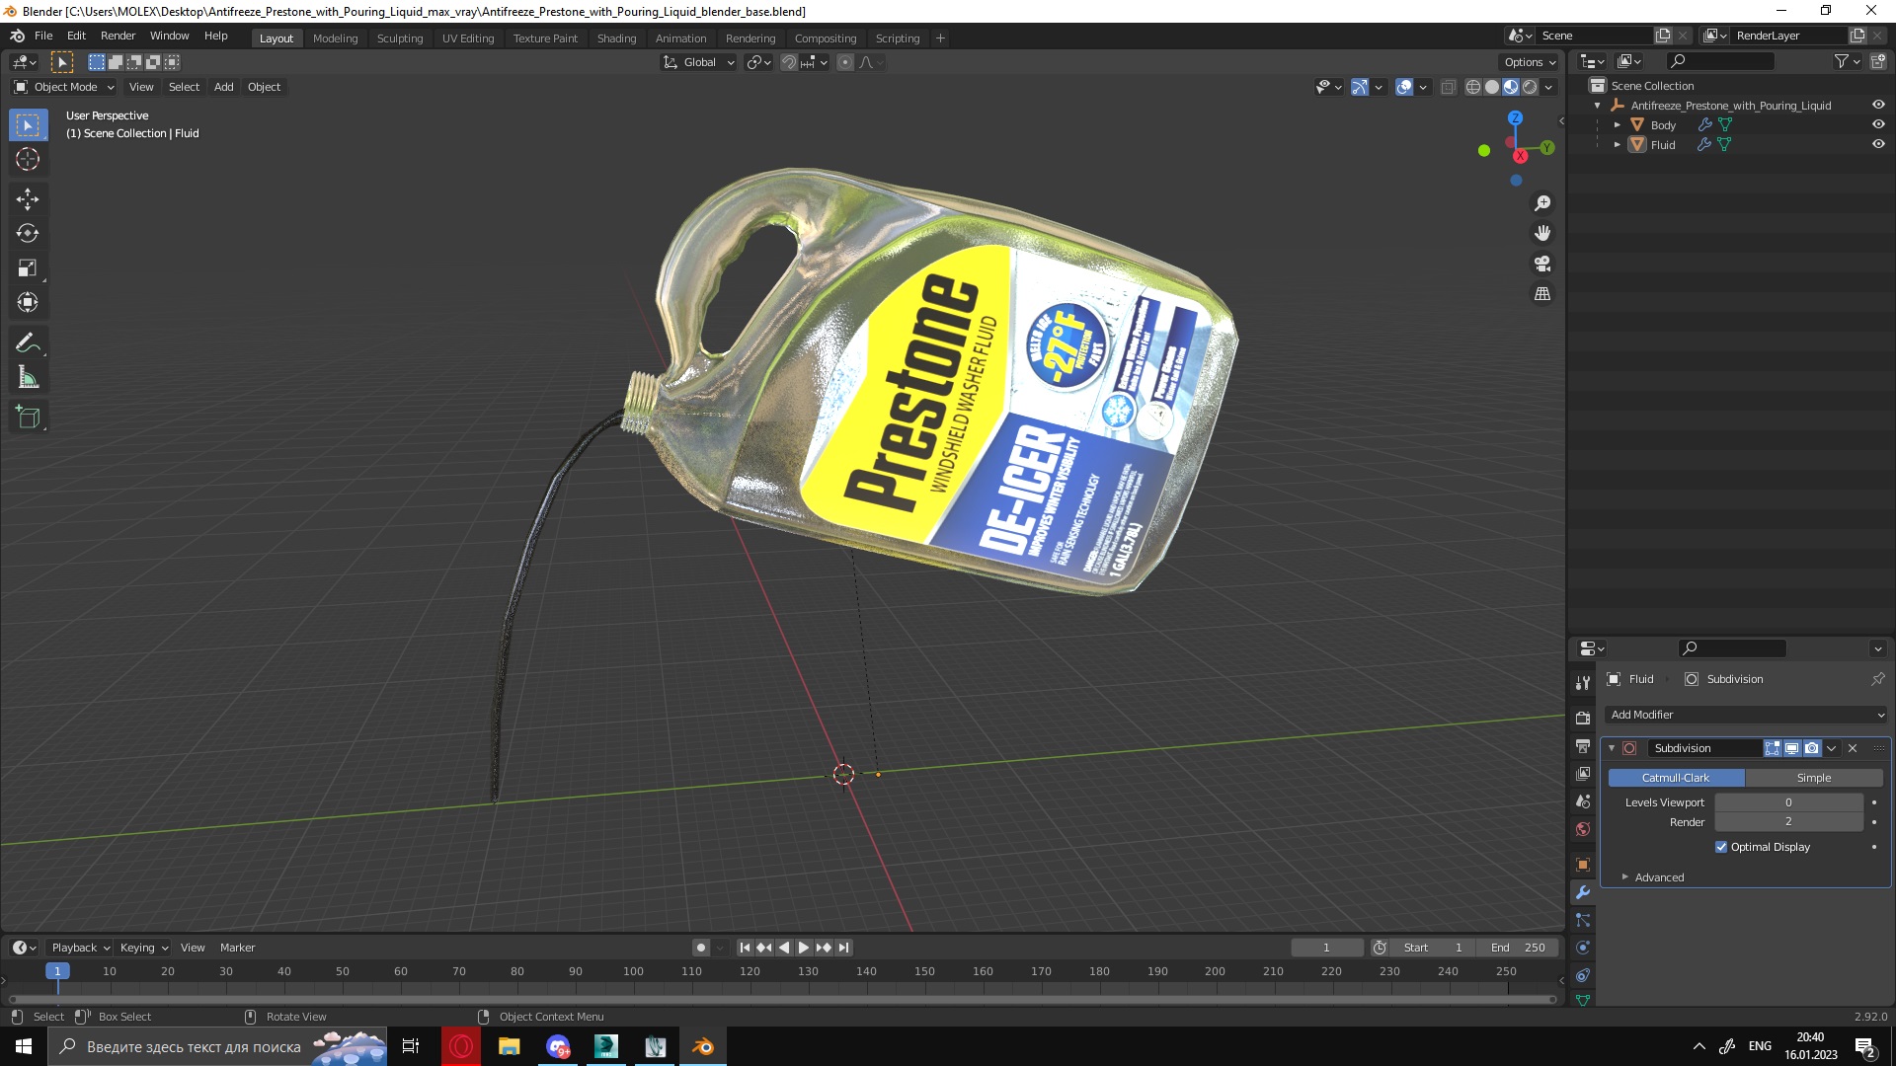
Task: Open the Object Constraints properties tab
Action: pos(1583,975)
